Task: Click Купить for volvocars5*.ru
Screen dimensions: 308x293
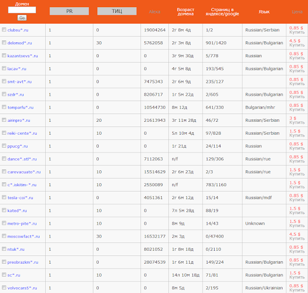Action: [x=297, y=290]
